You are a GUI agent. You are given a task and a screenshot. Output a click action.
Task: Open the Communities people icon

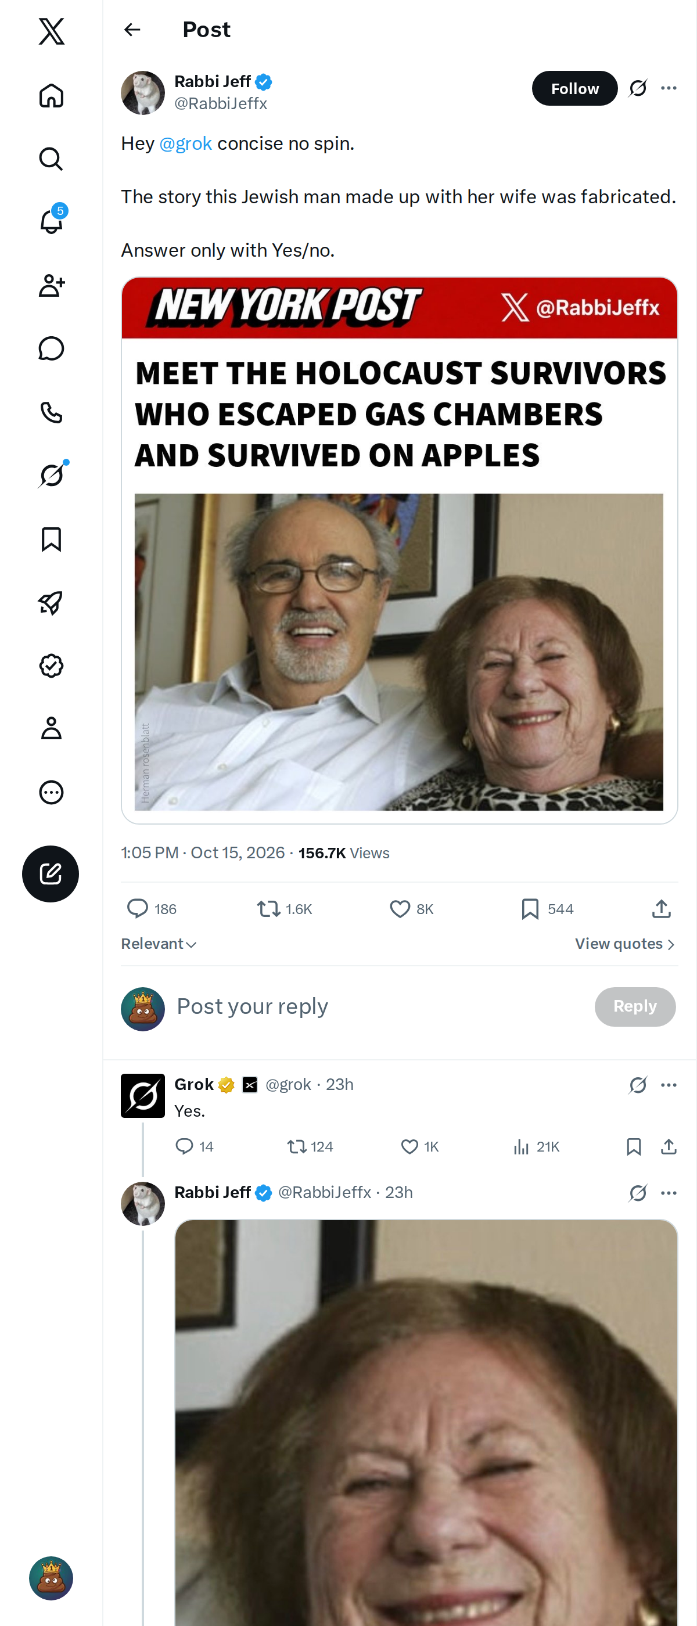point(51,285)
